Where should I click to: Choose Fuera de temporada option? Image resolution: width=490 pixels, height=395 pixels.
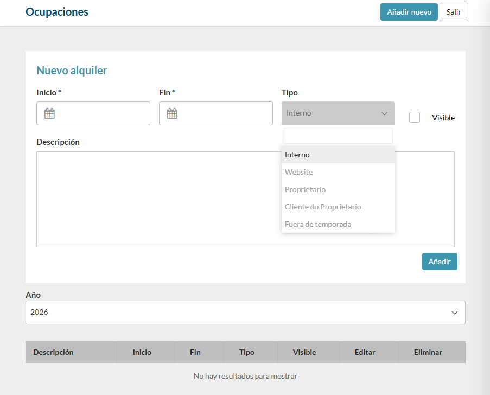[x=338, y=224]
